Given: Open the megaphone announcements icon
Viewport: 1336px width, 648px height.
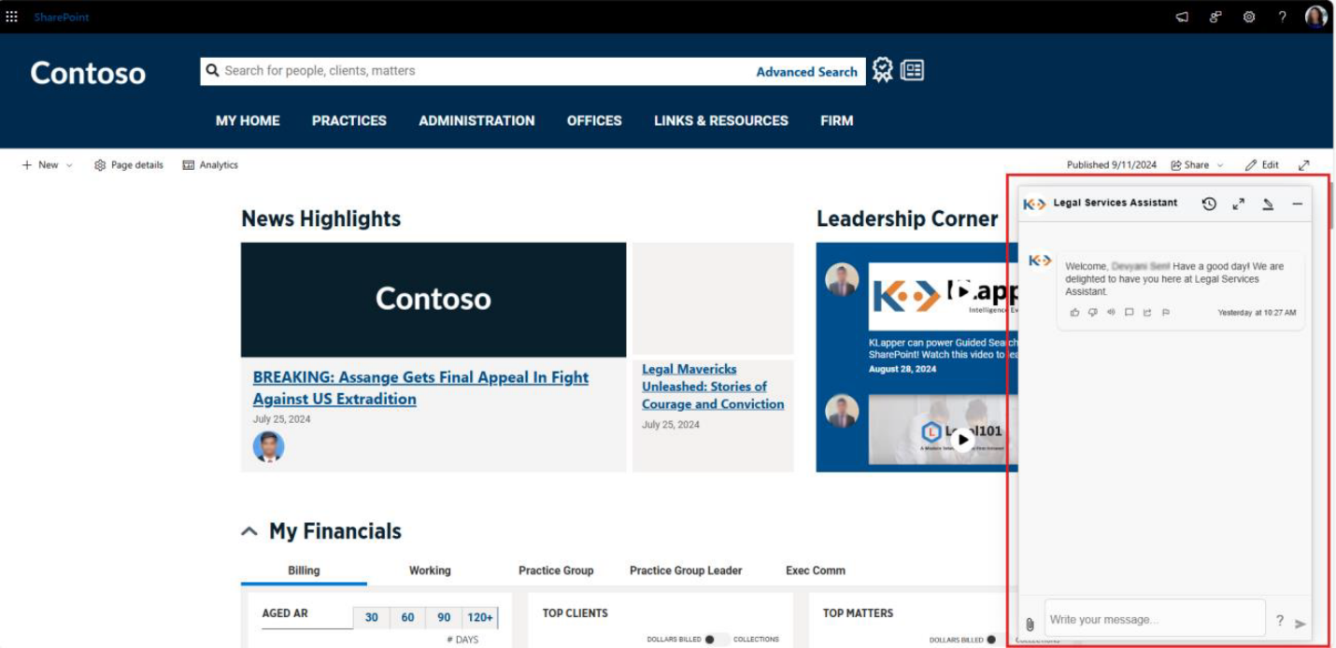Looking at the screenshot, I should pyautogui.click(x=1182, y=17).
